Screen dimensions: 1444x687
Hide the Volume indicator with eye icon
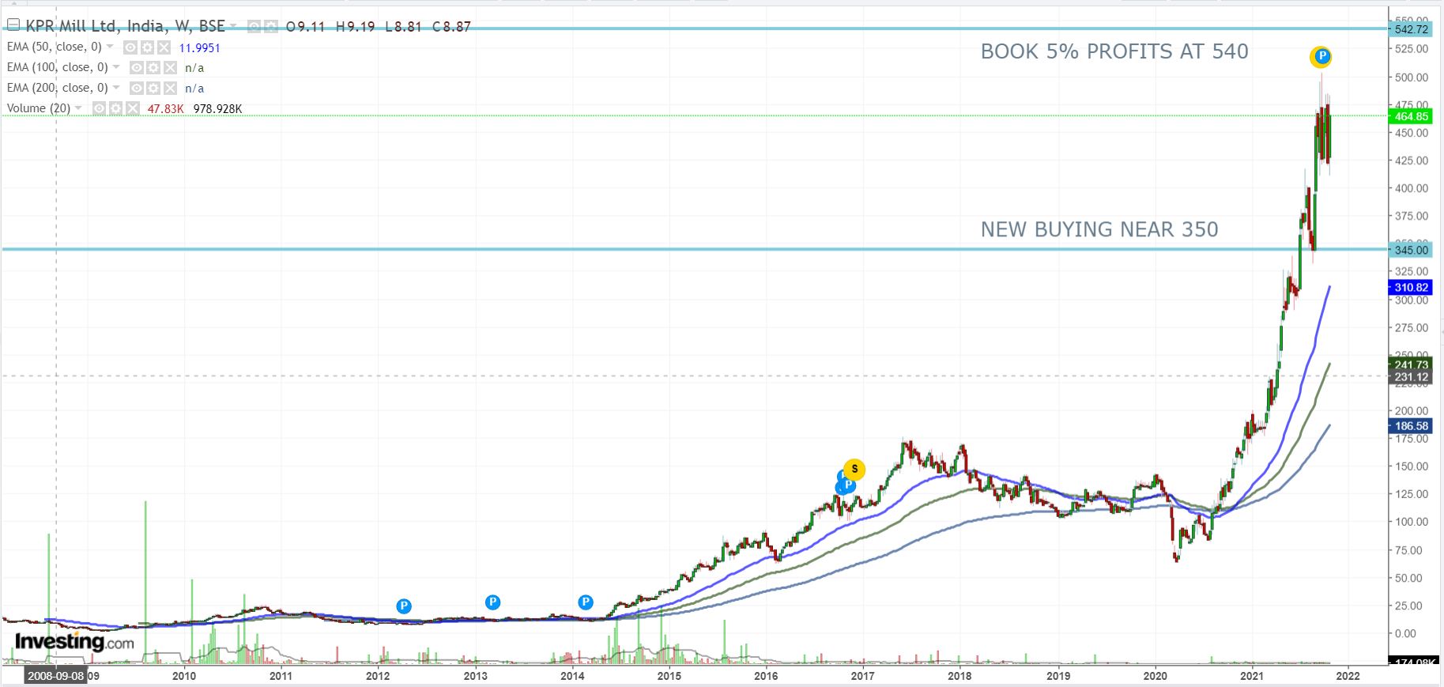(x=100, y=108)
